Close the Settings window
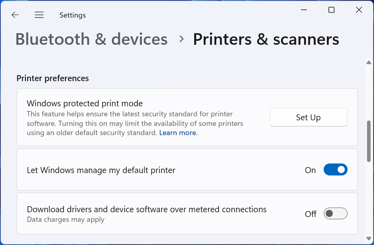Screen dimensions: 374x245 point(359,10)
